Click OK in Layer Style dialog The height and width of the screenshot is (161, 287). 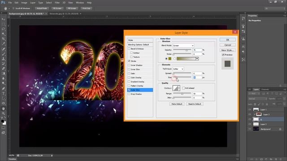coord(227,40)
